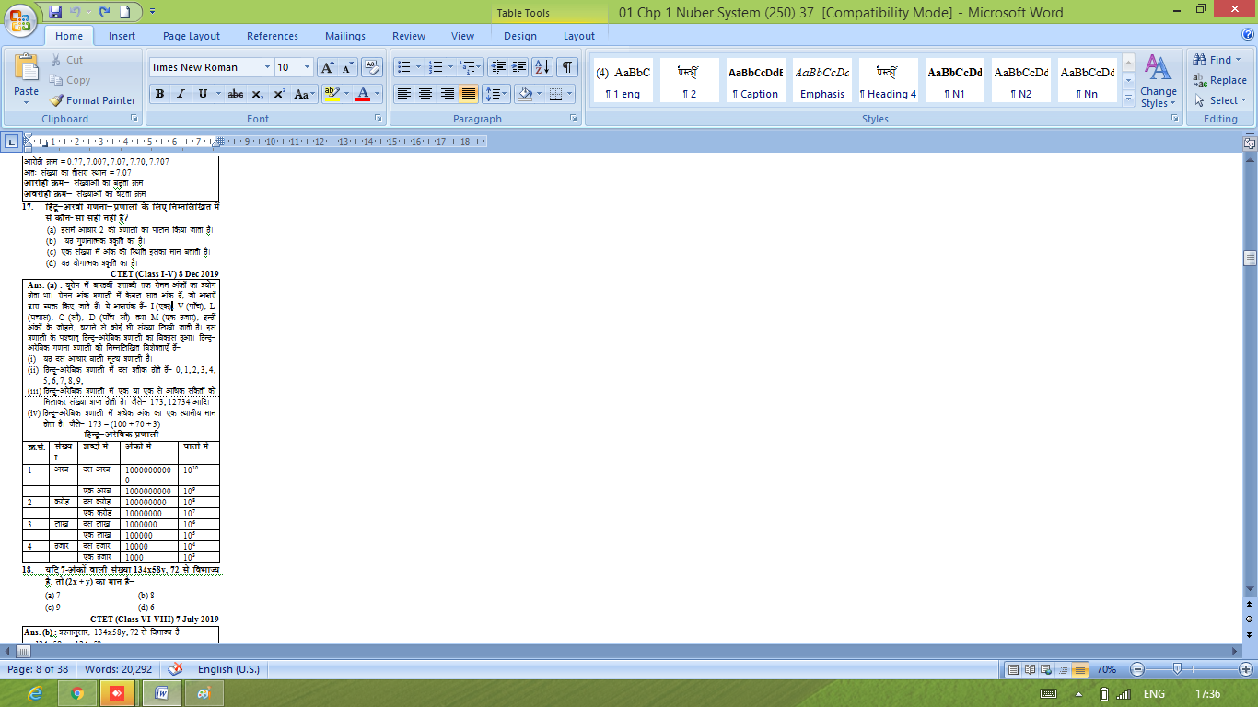Click the red font color button
Image resolution: width=1258 pixels, height=707 pixels.
364,94
